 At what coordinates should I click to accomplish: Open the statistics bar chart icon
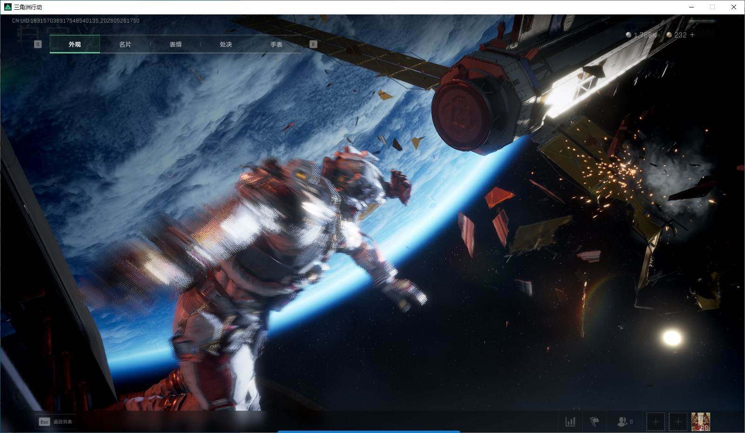click(x=570, y=422)
